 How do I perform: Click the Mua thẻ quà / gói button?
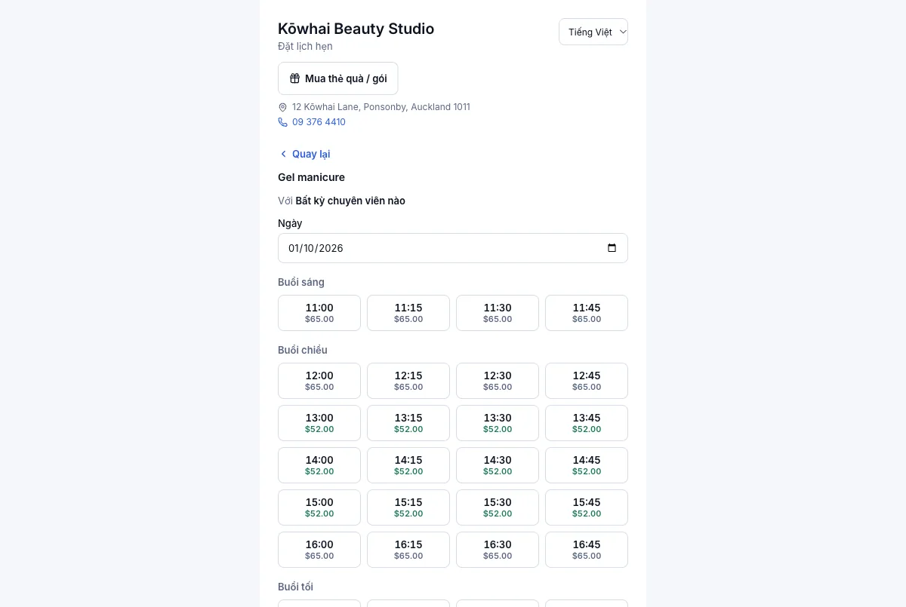[x=338, y=78]
